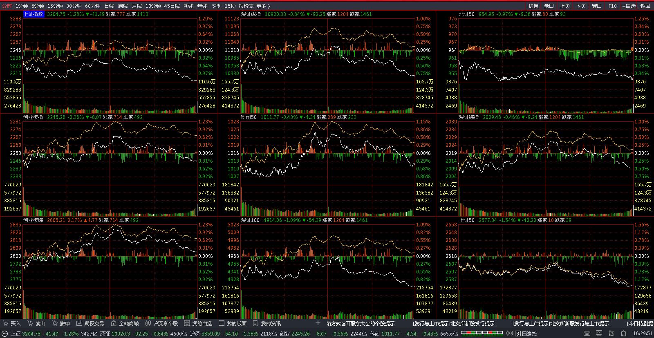Select the 45日线 chart period
Screen dimensions: 654x338
[172, 6]
